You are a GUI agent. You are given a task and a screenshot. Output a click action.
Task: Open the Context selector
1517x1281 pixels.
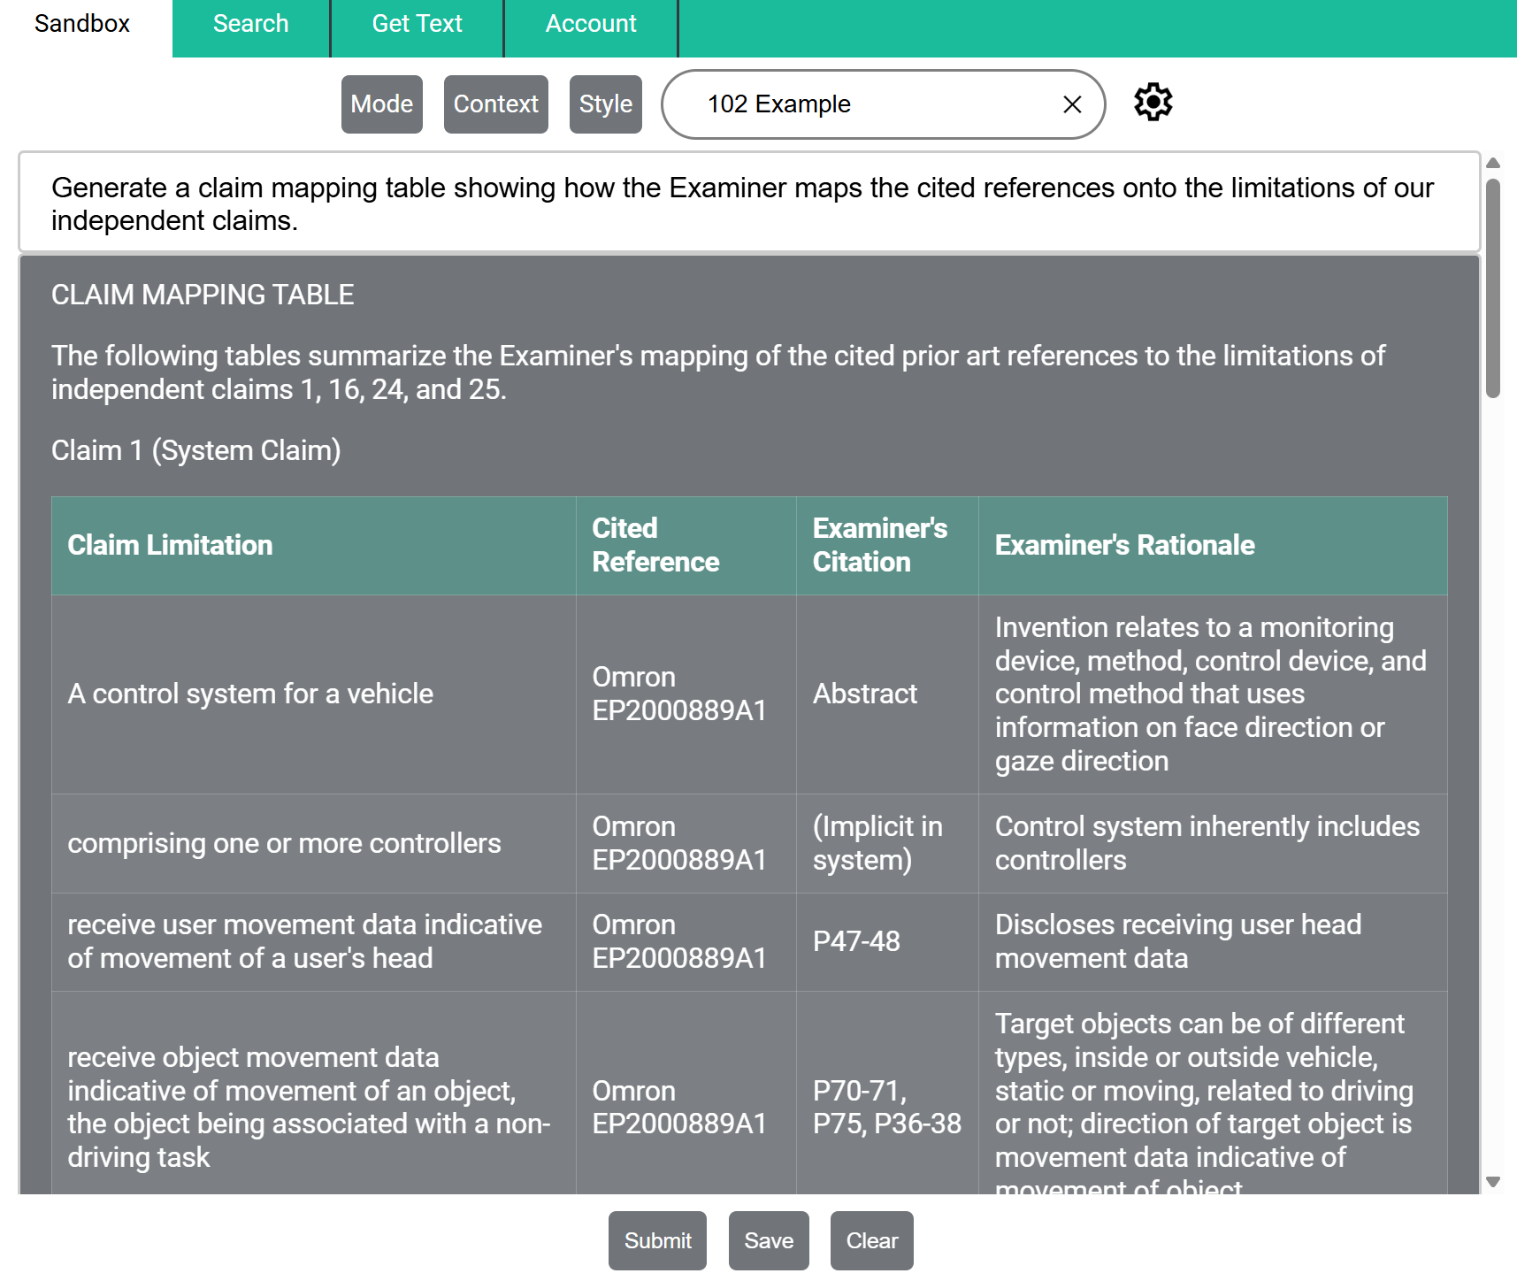click(495, 104)
